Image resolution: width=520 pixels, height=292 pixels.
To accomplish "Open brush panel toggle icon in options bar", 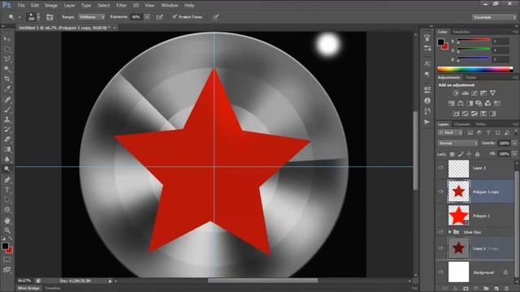I will [x=50, y=17].
